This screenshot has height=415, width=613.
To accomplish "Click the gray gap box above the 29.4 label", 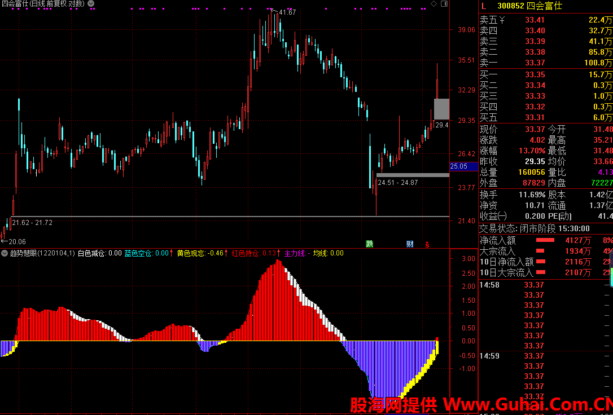I will [442, 109].
